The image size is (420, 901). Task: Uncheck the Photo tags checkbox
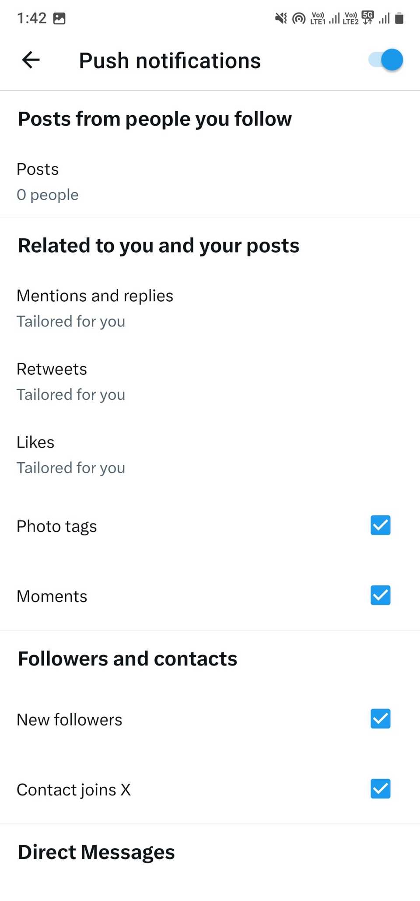pos(380,525)
